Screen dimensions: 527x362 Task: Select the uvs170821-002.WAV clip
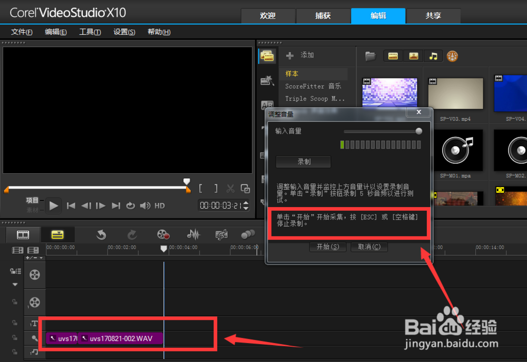tap(121, 338)
